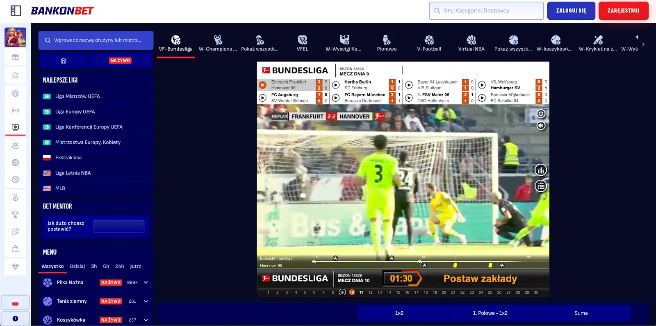Select the Suma betting market tab

pyautogui.click(x=581, y=313)
